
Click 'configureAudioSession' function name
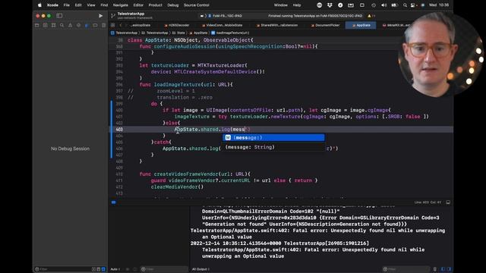(185, 46)
